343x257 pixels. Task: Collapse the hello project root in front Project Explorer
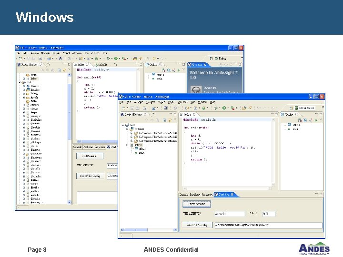coord(123,125)
